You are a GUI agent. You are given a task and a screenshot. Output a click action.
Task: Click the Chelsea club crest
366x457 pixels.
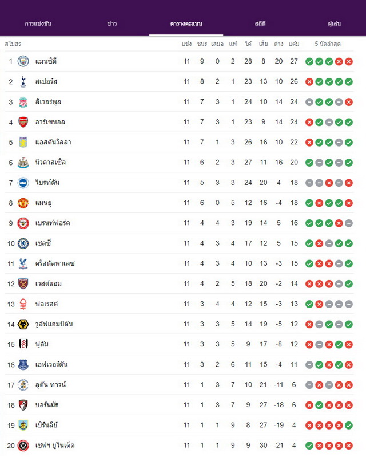(23, 243)
